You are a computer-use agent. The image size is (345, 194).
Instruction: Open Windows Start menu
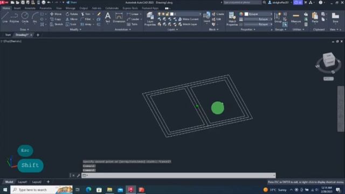[x=5, y=190]
